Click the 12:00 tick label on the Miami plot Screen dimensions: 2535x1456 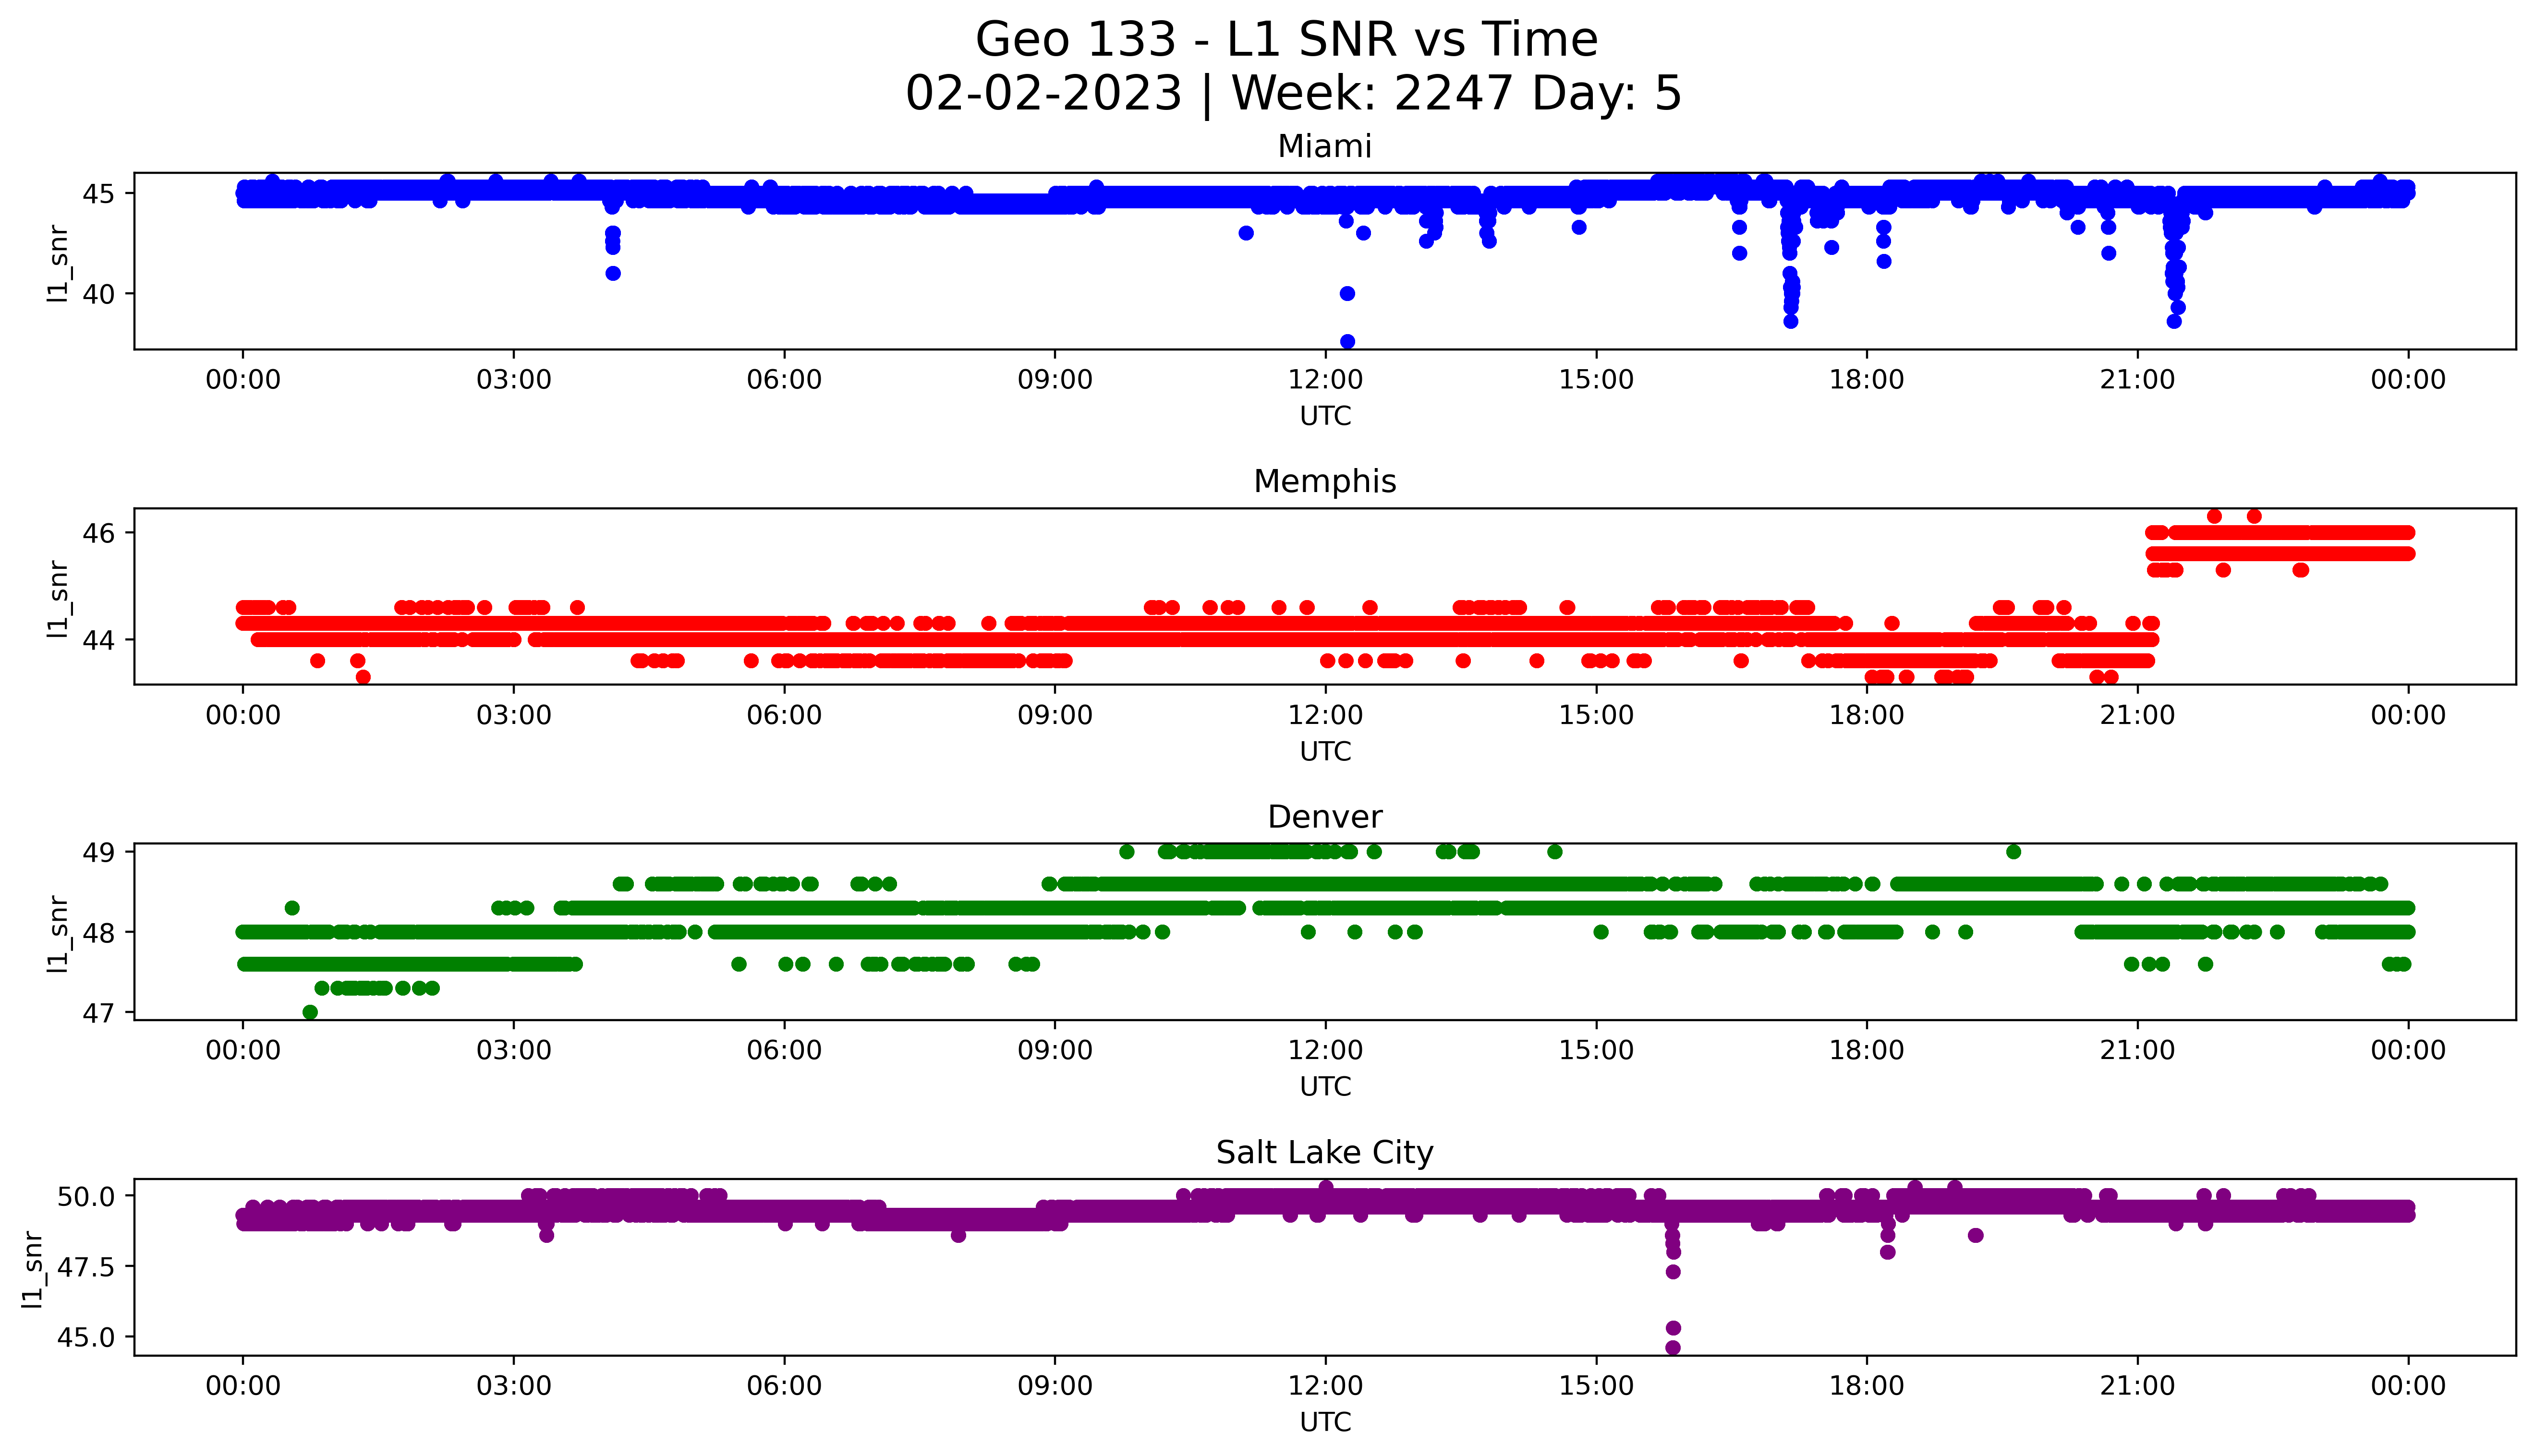(1325, 380)
